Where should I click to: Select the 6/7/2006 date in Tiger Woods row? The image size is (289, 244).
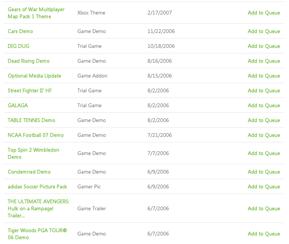click(158, 234)
